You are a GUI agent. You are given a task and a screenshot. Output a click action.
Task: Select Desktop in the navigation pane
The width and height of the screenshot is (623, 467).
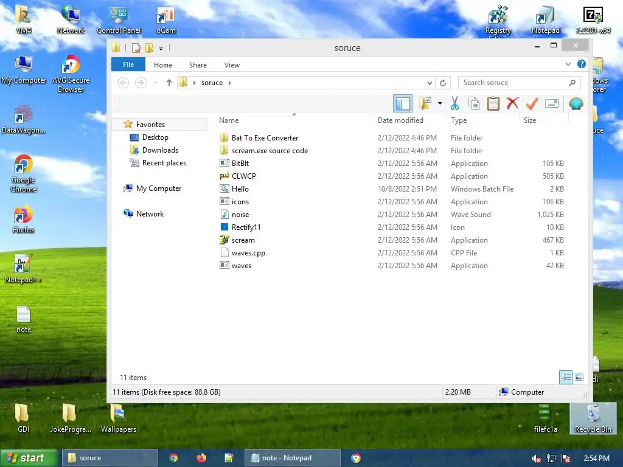tap(155, 137)
